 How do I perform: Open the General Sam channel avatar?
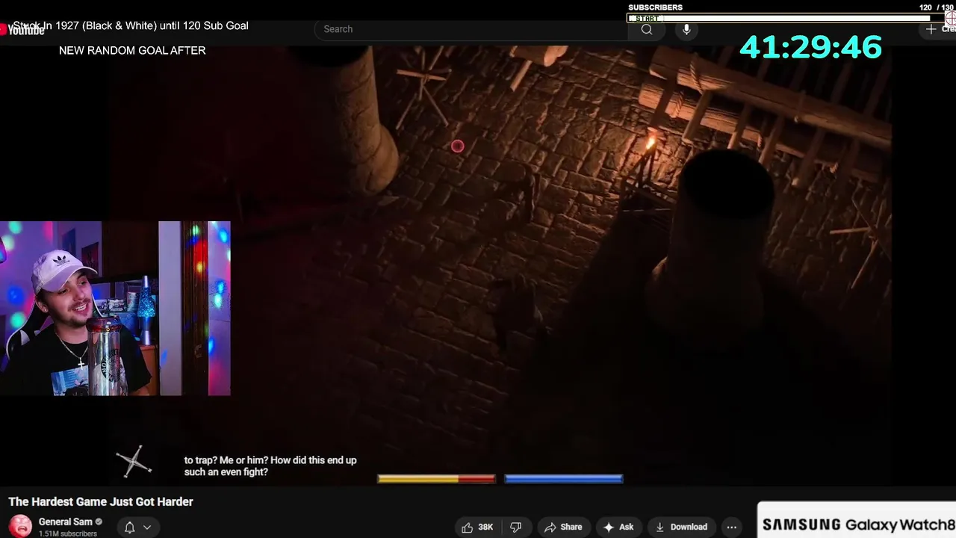click(20, 526)
